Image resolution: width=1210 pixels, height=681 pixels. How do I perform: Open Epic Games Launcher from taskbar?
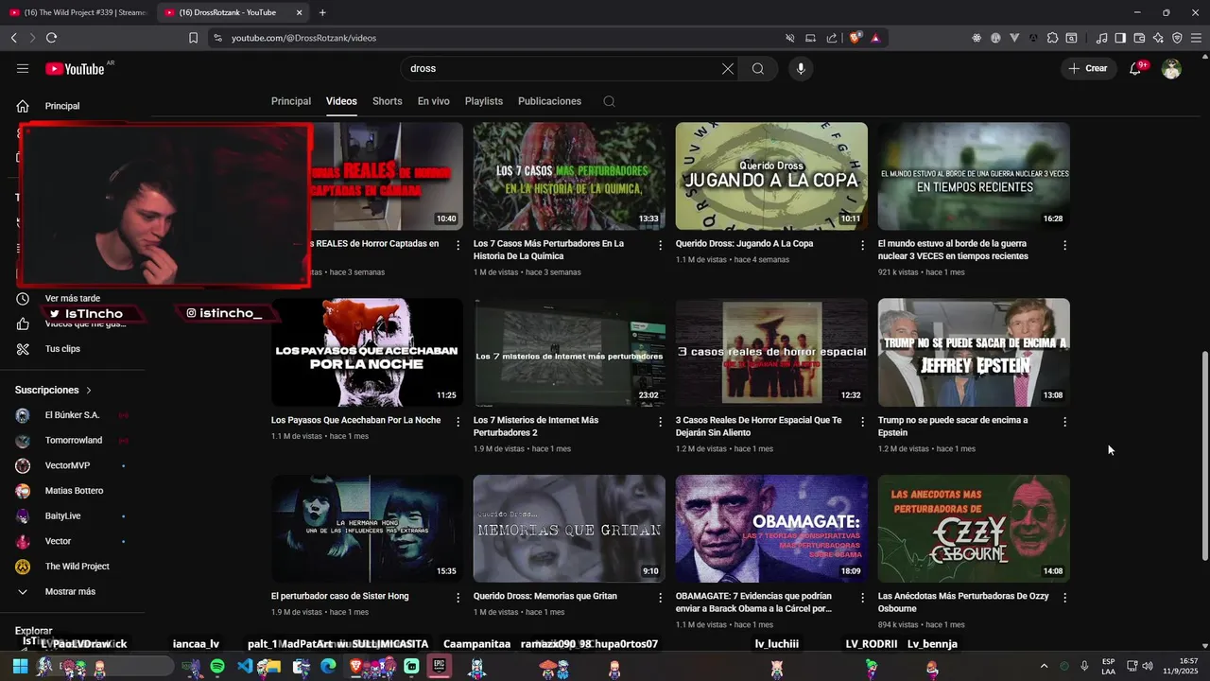click(x=439, y=667)
